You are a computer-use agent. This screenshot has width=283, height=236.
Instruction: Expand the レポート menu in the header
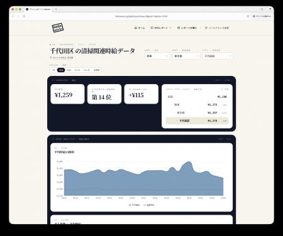161,28
